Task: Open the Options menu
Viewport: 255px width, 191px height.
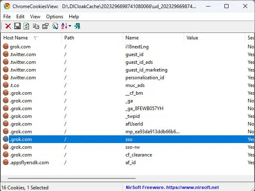Action: tap(55, 17)
